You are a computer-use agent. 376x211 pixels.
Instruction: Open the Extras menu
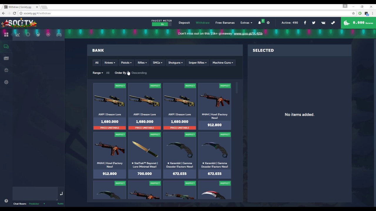(246, 23)
